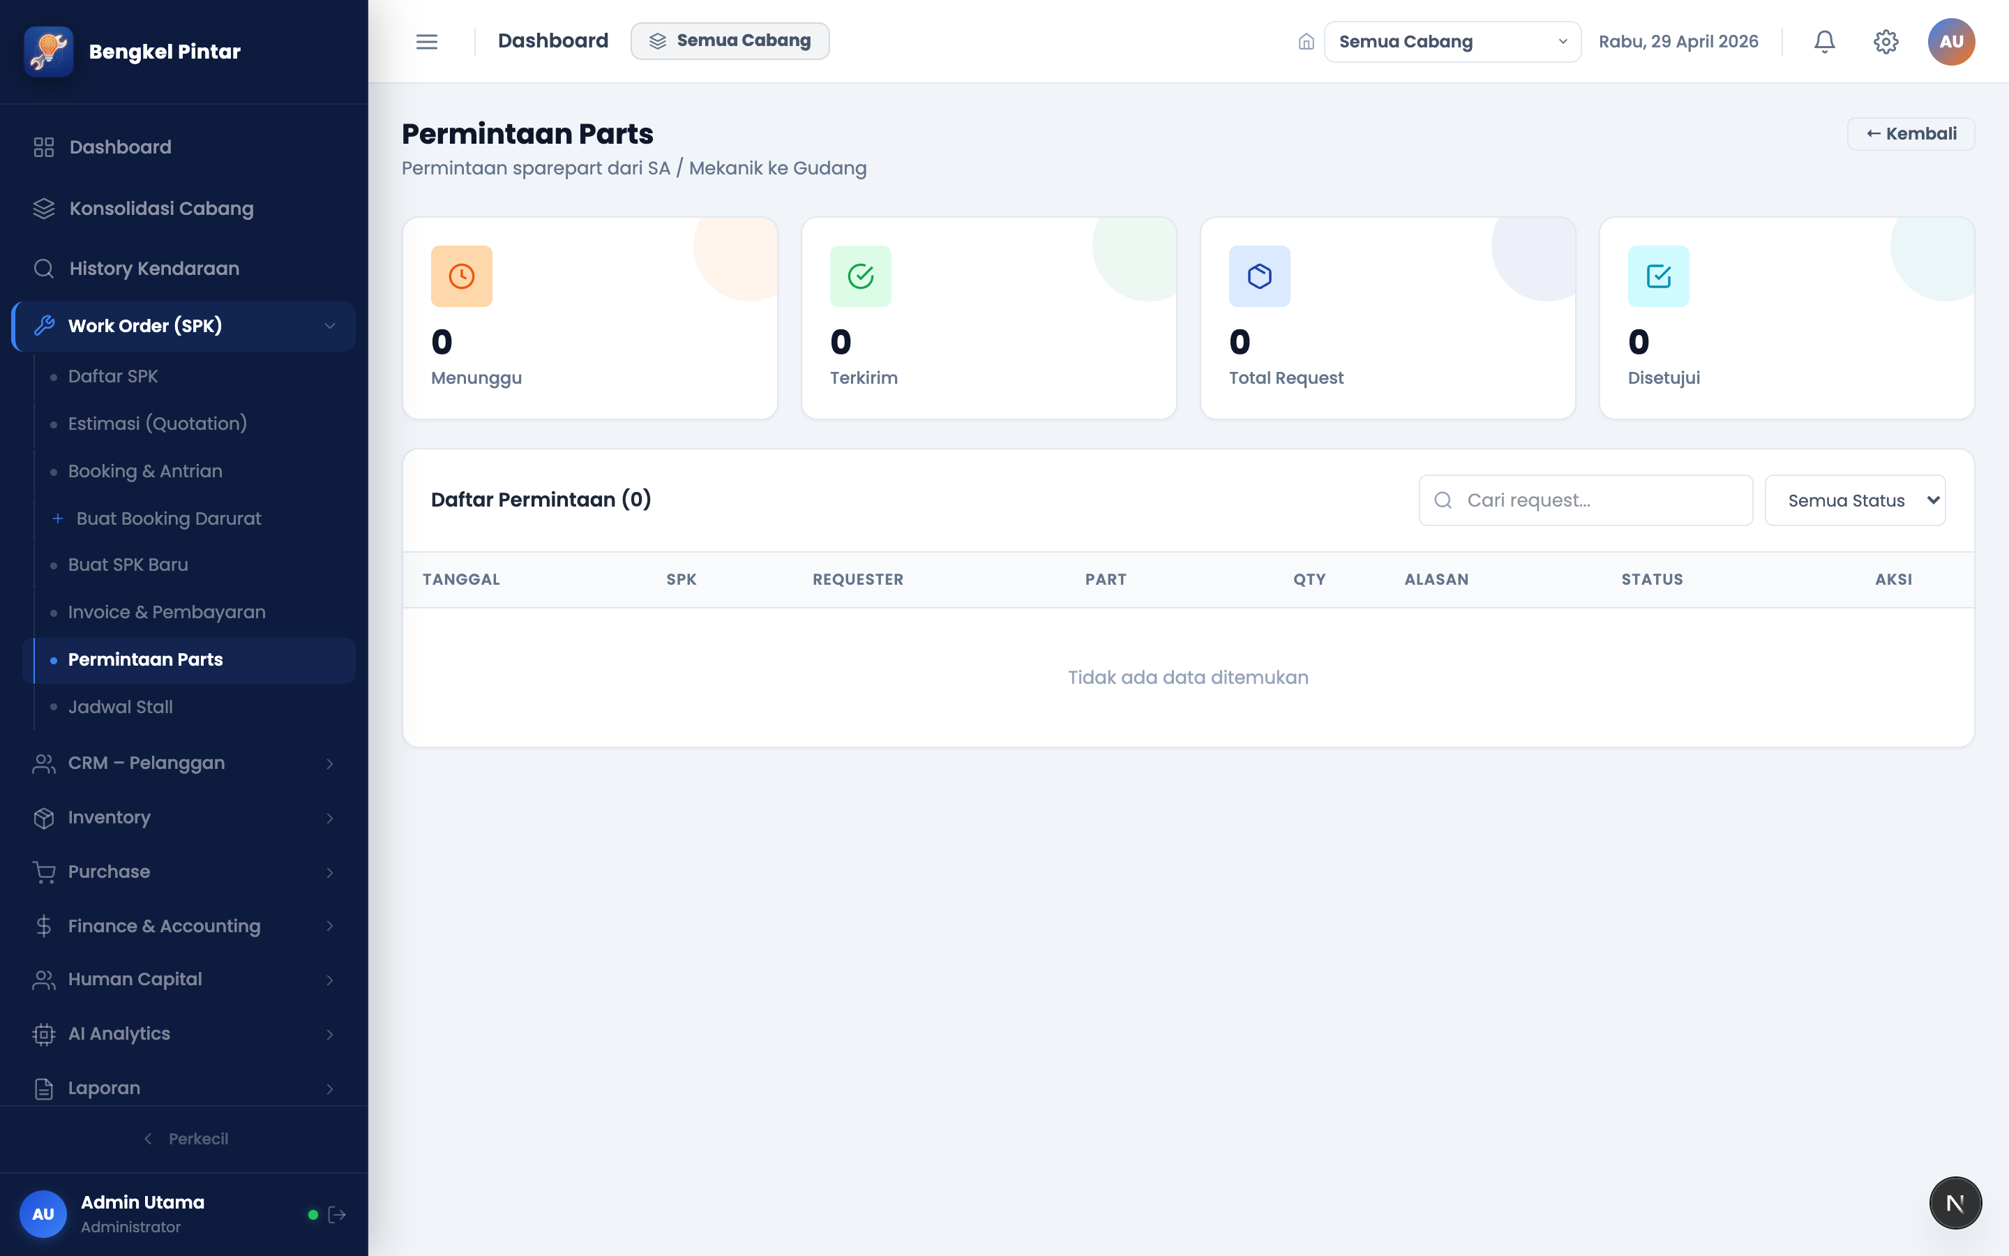
Task: Click the round N badge icon
Action: tap(1955, 1202)
